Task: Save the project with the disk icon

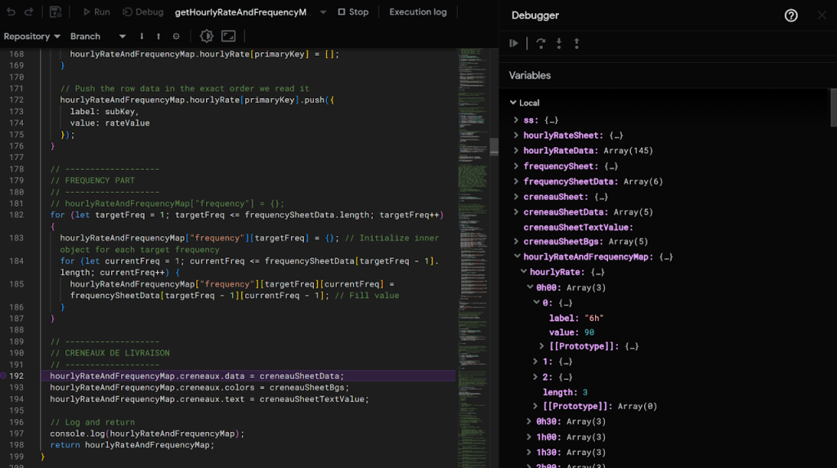Action: pos(56,12)
